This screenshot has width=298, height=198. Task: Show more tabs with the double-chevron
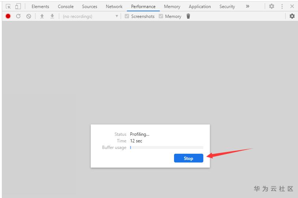pos(248,6)
